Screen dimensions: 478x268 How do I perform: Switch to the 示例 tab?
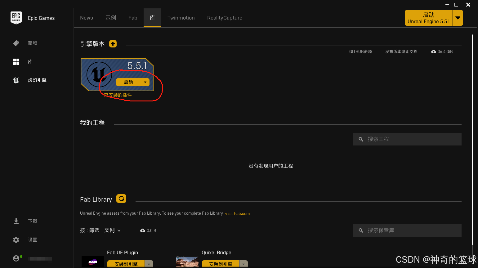pos(111,18)
